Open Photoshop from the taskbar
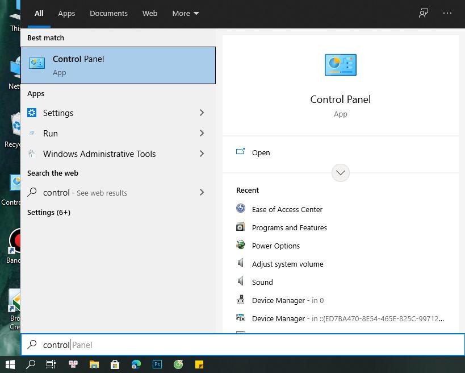Image resolution: width=465 pixels, height=373 pixels. pyautogui.click(x=157, y=364)
